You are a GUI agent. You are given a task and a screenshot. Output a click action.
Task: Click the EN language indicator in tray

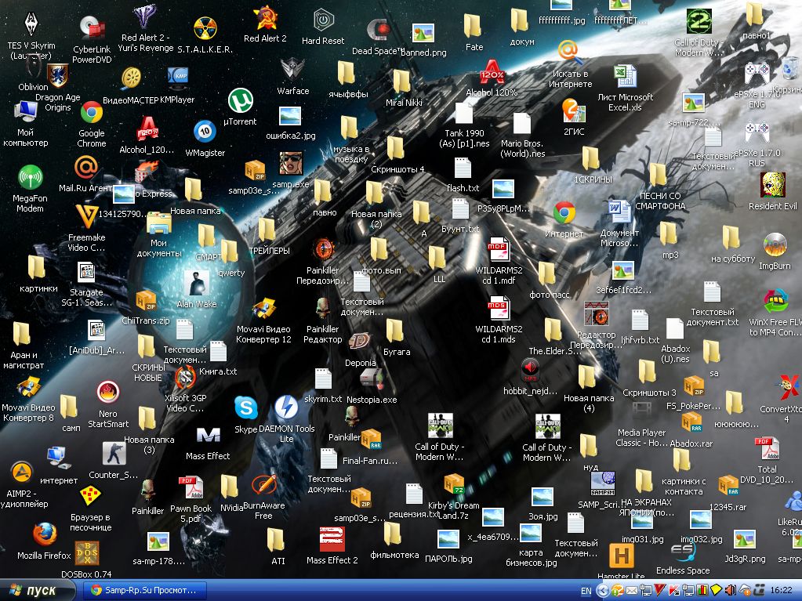tap(586, 591)
